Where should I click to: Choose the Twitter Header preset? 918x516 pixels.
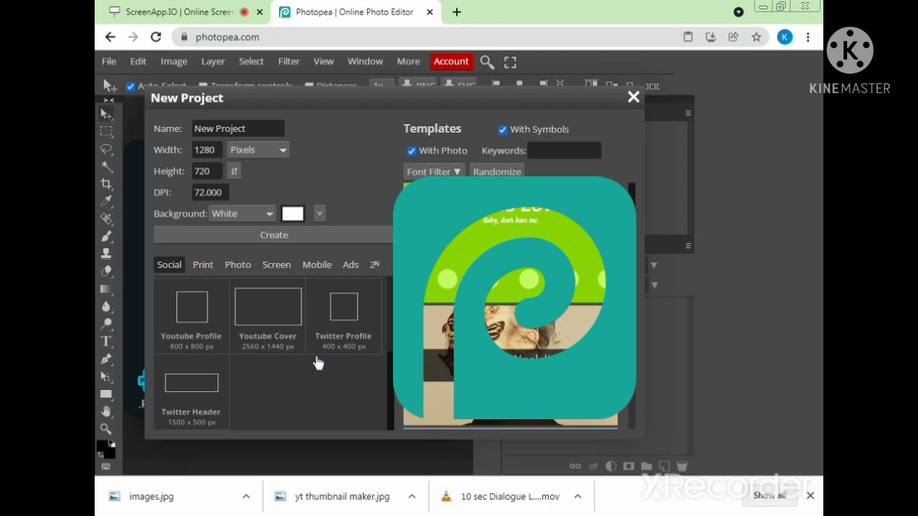click(191, 393)
